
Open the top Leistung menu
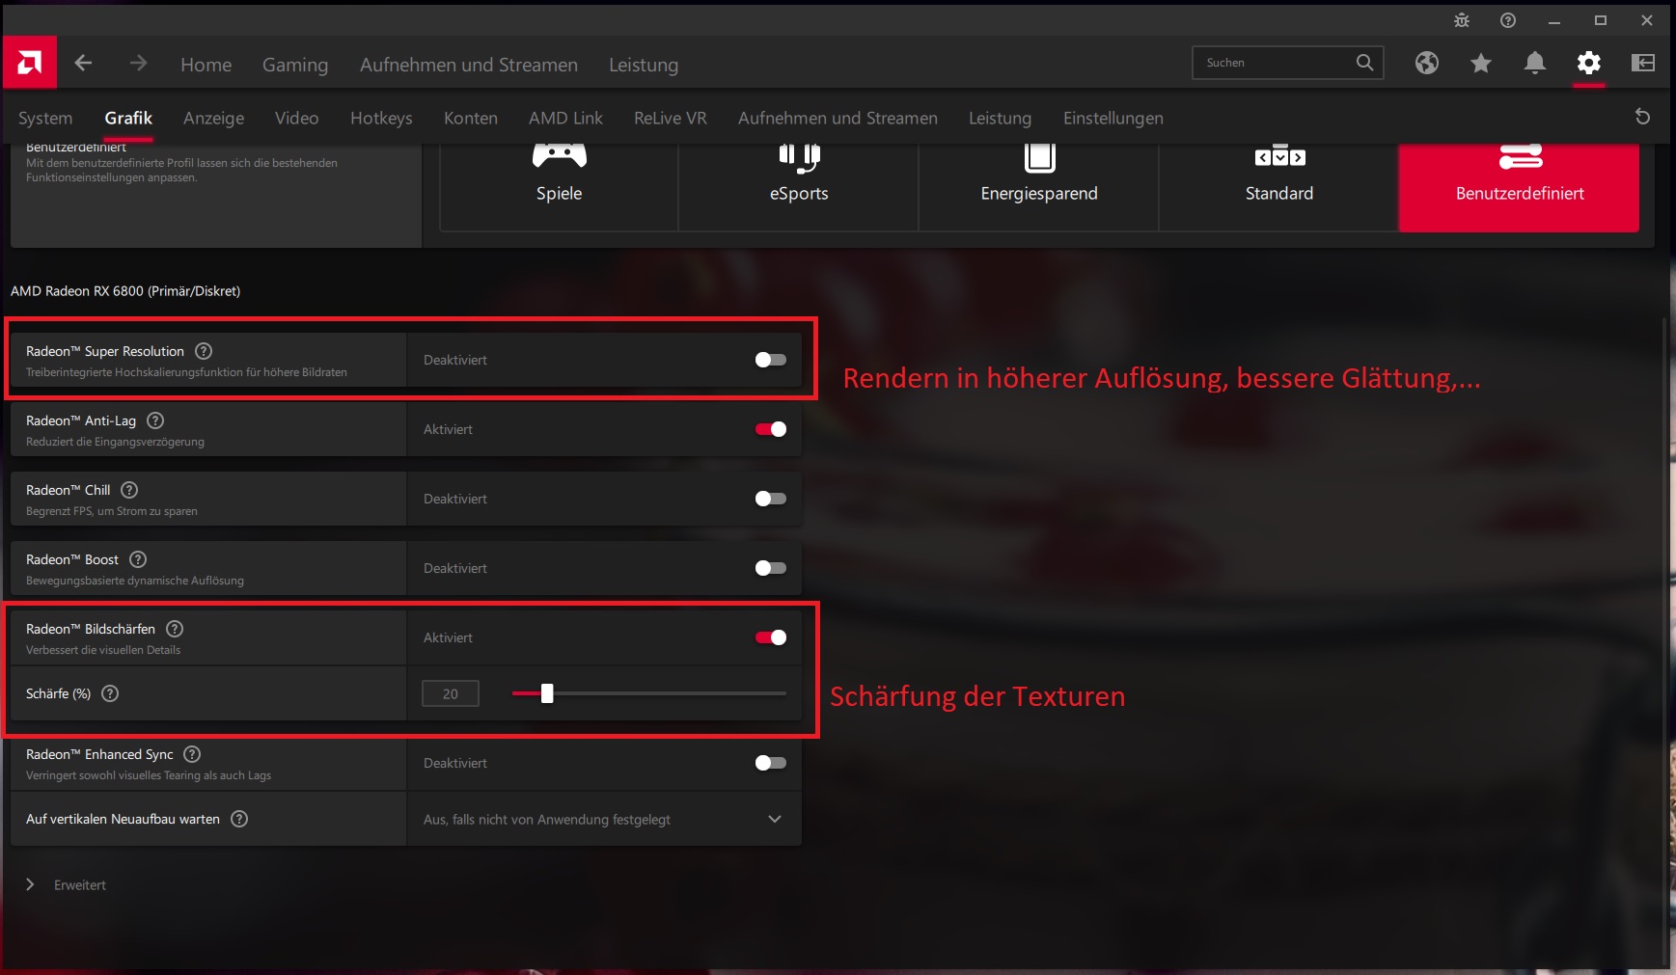pyautogui.click(x=644, y=65)
